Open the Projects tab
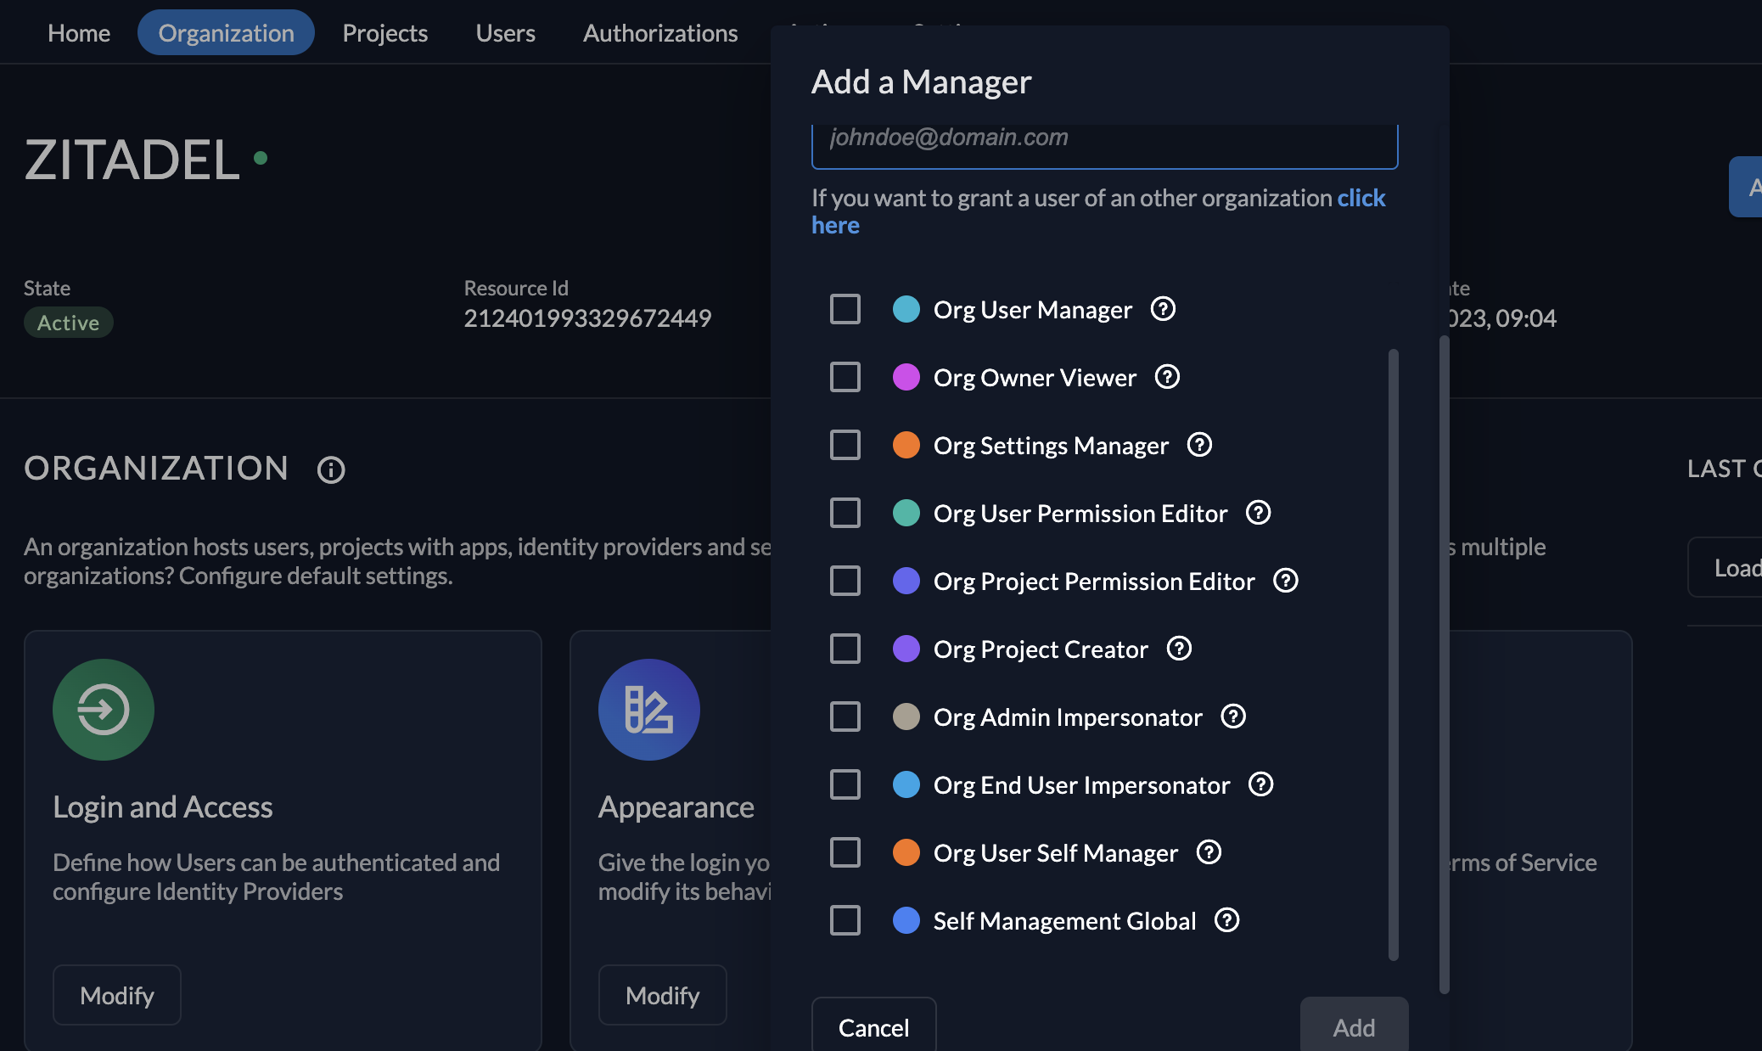This screenshot has width=1762, height=1051. [x=384, y=33]
